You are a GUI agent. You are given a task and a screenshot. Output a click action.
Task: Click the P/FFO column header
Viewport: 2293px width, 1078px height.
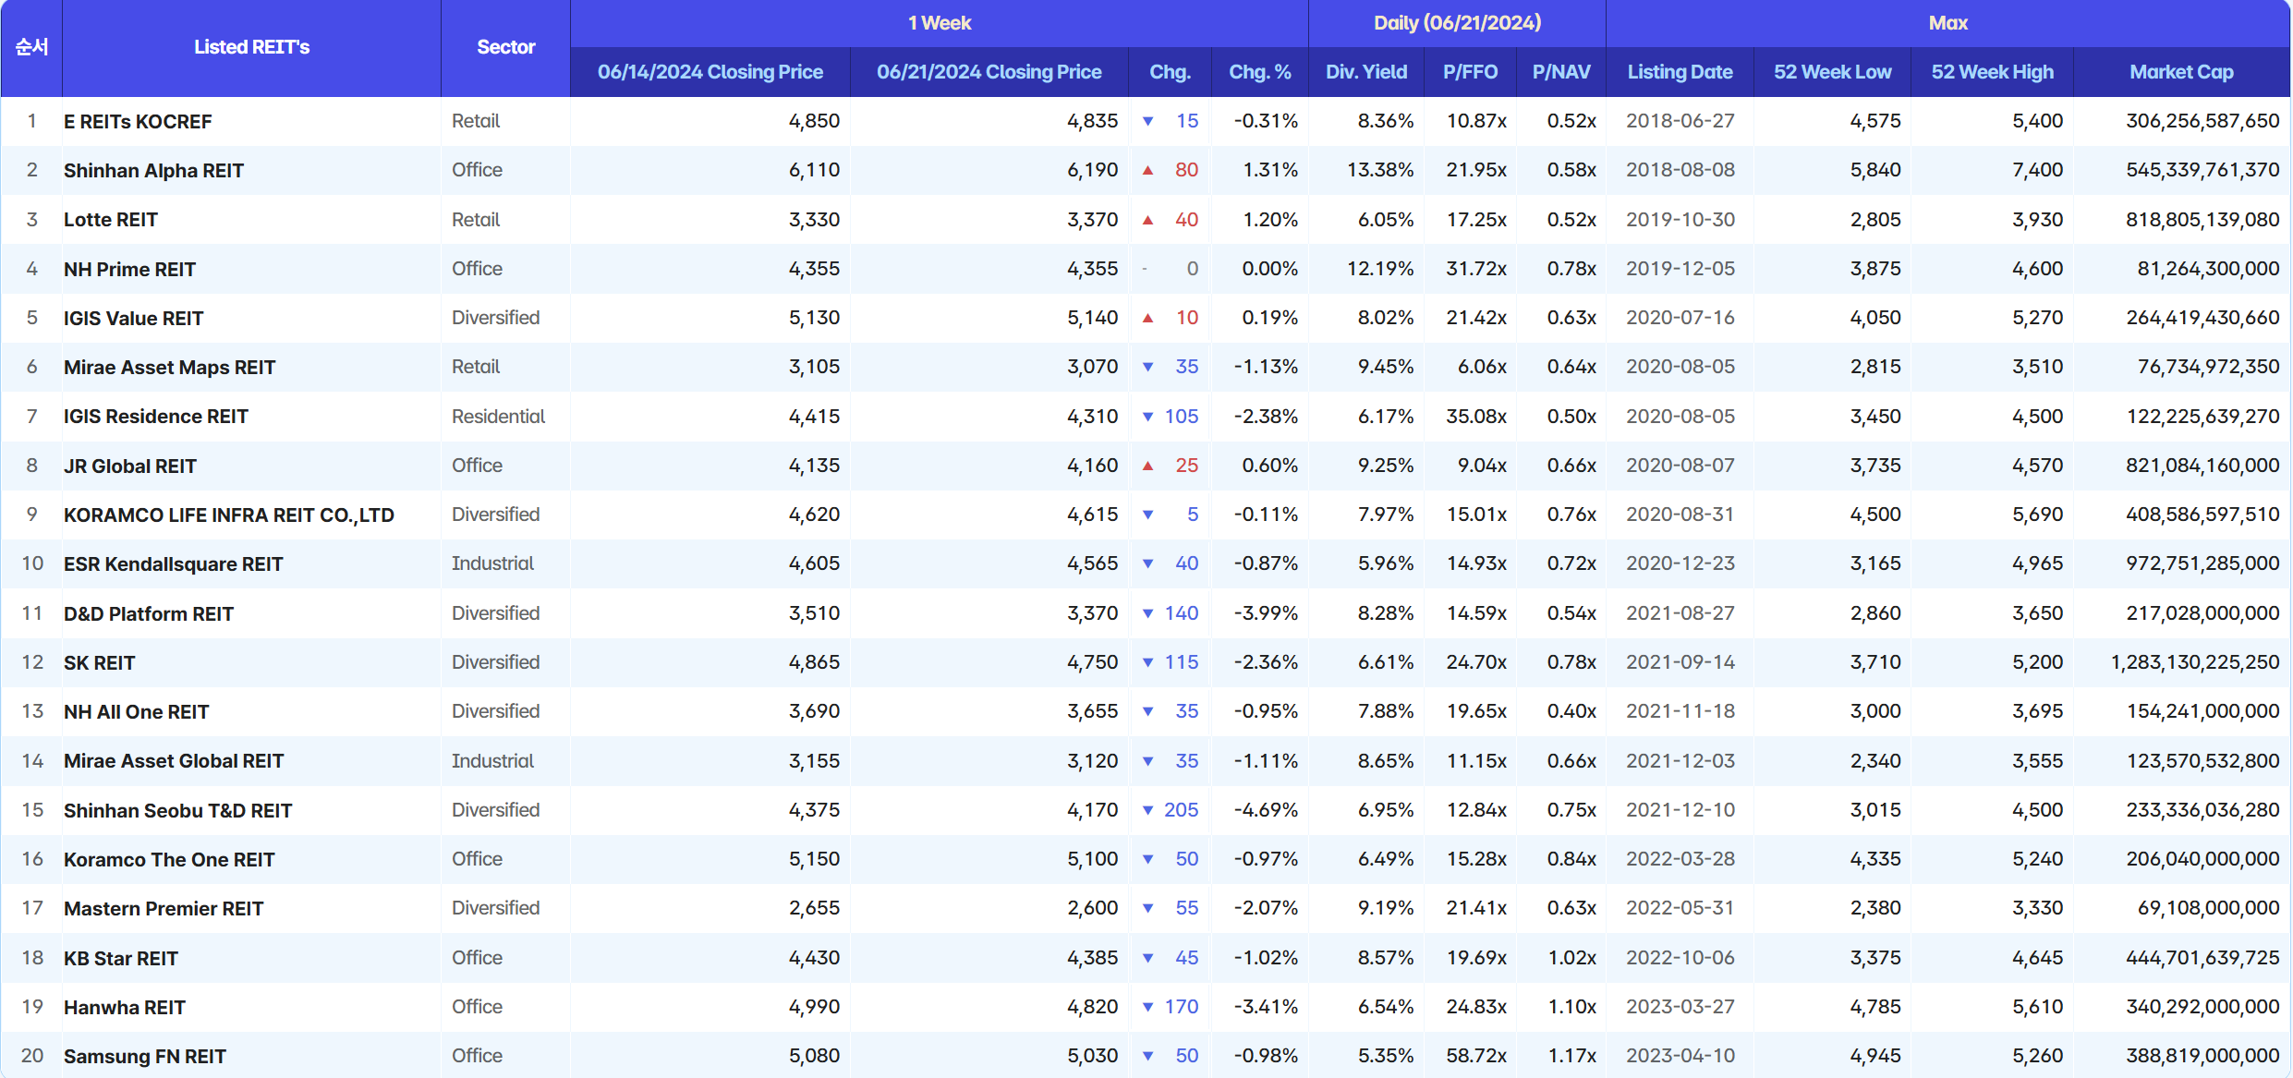click(x=1470, y=72)
